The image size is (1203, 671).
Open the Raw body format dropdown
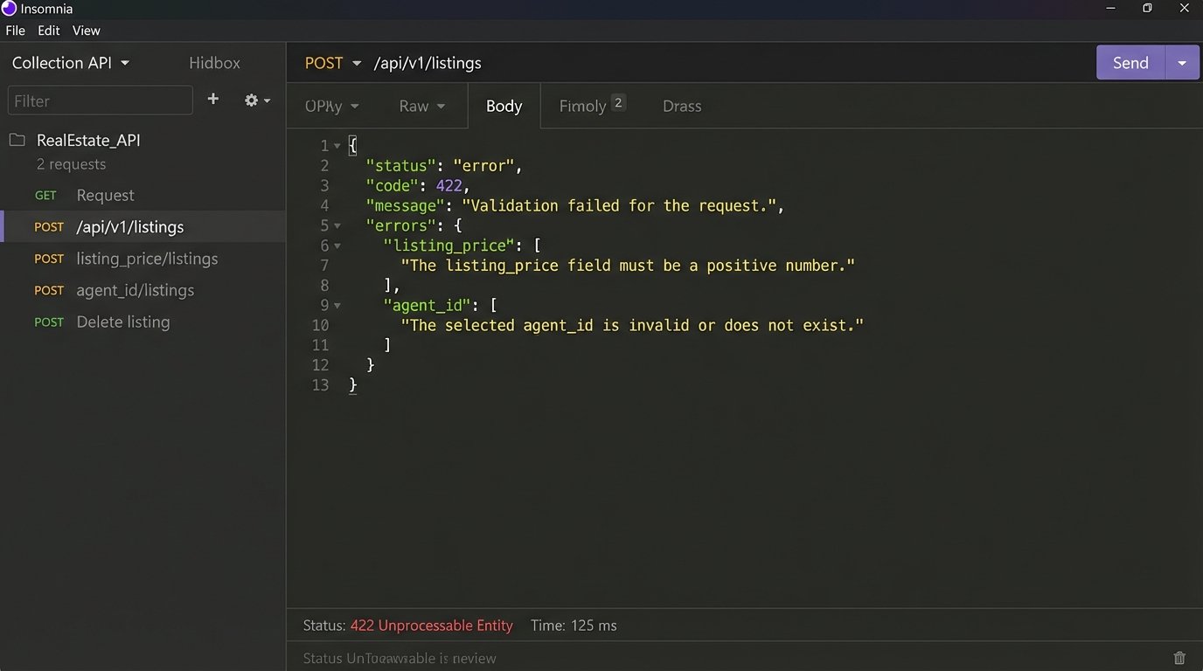click(421, 106)
